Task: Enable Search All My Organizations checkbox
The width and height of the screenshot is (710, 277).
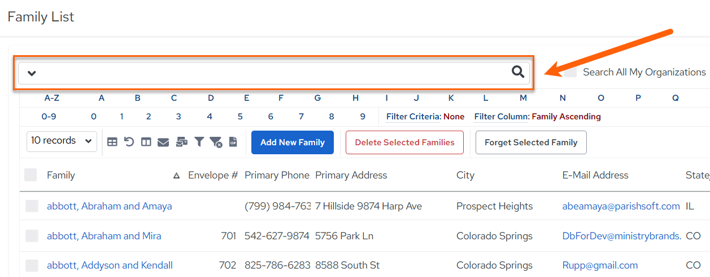Action: (570, 72)
